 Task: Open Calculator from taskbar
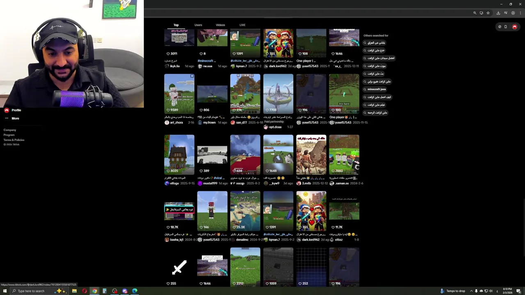(105, 291)
